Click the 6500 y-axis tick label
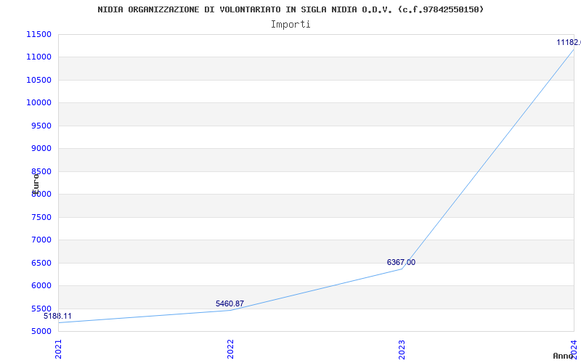The image size is (581, 363). 41,263
